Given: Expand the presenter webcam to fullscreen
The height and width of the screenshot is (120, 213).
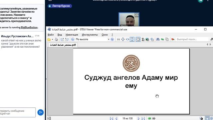Looking at the screenshot, I should click(137, 15).
